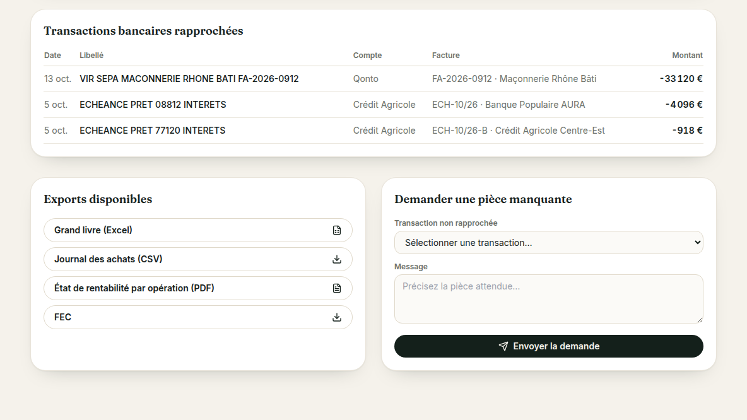
Task: Download the FEC export
Action: (197, 318)
